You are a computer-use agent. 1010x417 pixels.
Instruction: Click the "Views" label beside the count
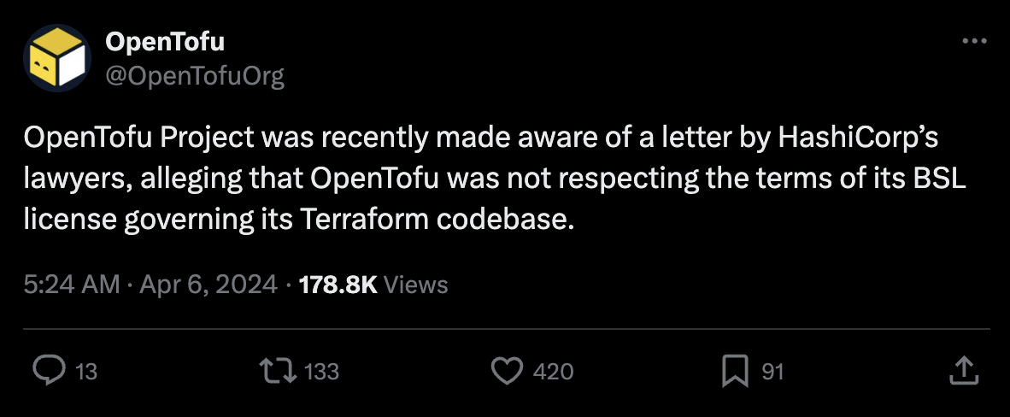(415, 284)
